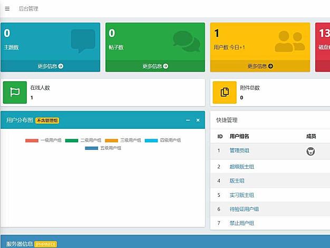Open the 待验证用户组 link

click(244, 209)
